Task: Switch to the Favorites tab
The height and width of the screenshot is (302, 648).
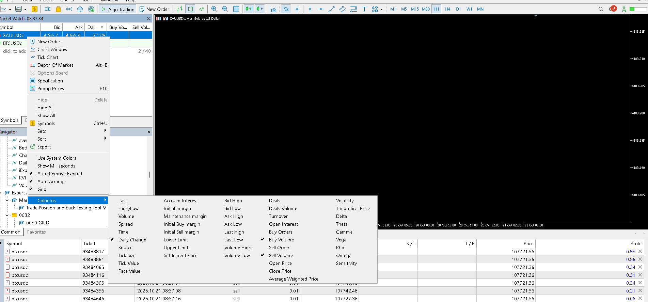Action: [36, 232]
